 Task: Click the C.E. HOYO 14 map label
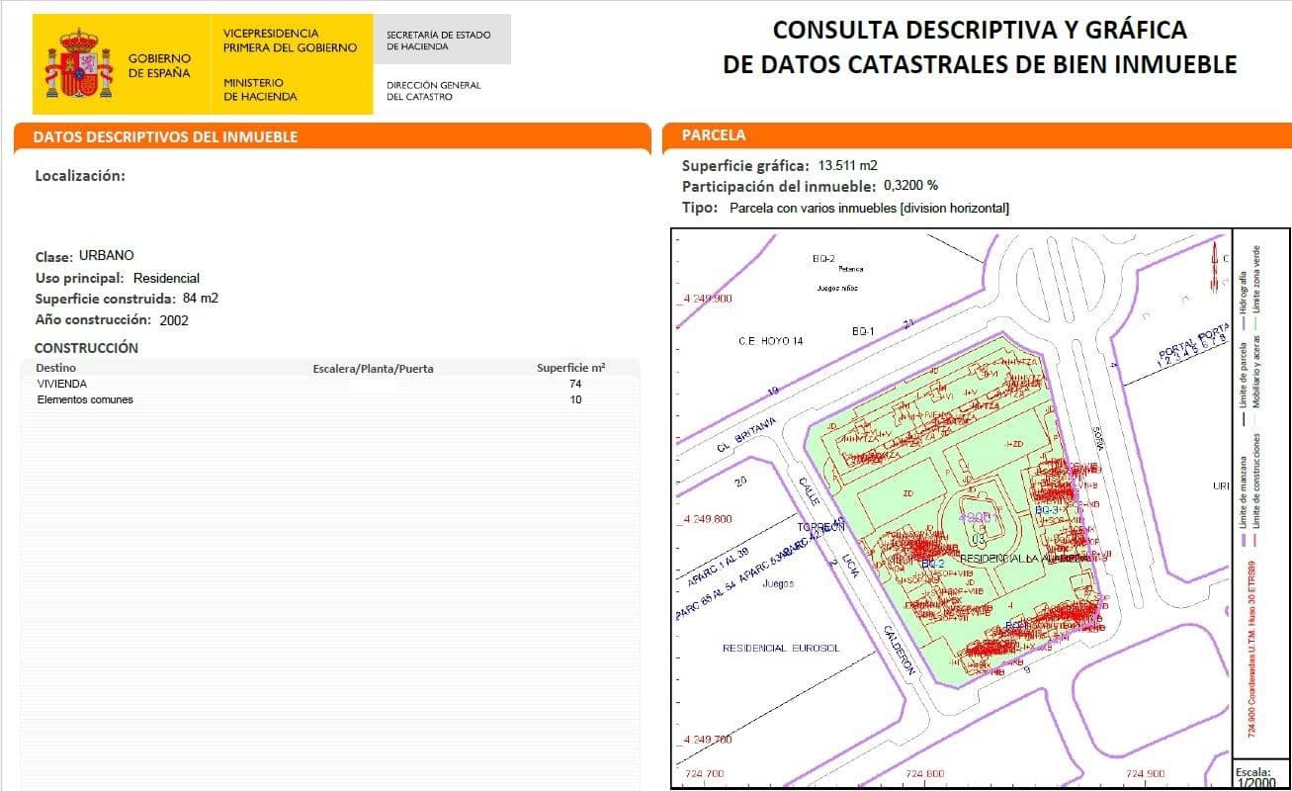click(771, 341)
